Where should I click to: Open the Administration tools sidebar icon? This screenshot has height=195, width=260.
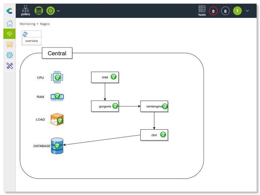9,66
